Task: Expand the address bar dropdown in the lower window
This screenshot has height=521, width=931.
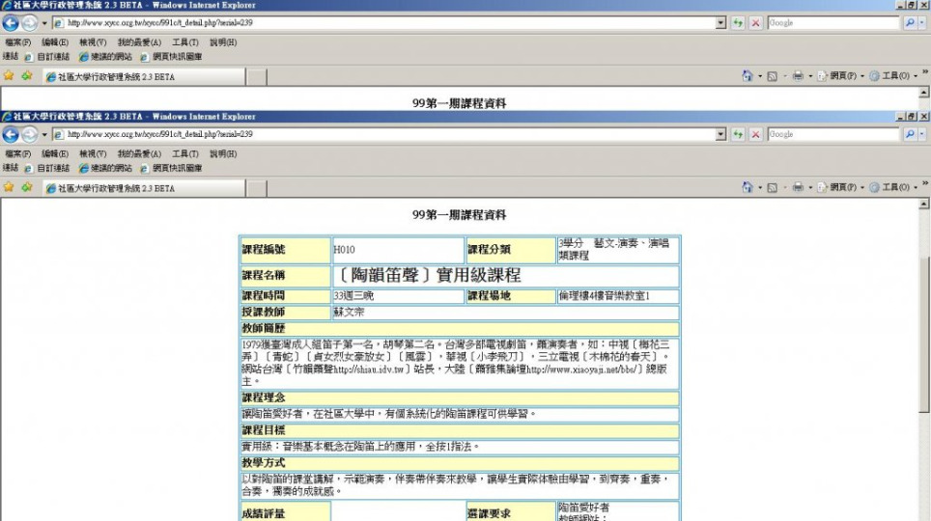Action: tap(720, 134)
